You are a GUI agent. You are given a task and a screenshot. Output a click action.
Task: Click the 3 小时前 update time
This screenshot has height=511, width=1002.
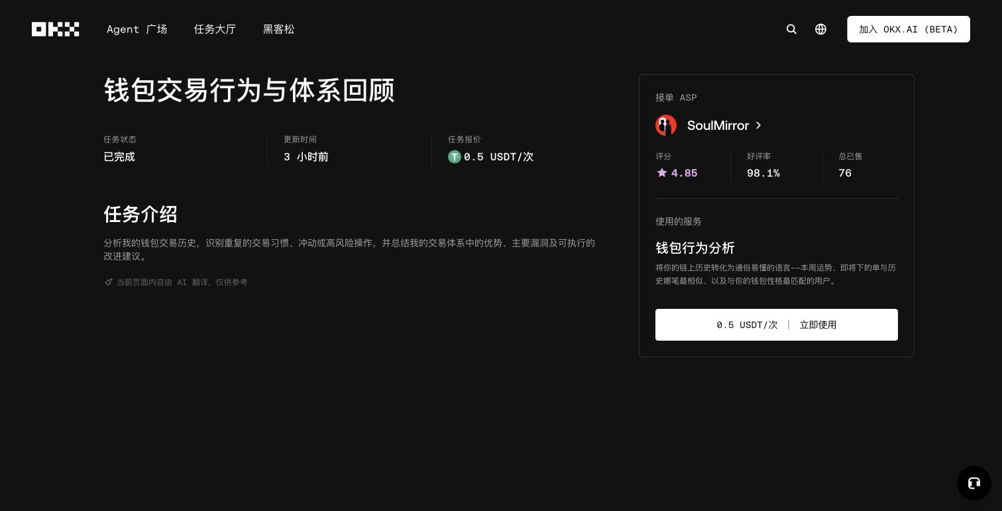point(306,157)
